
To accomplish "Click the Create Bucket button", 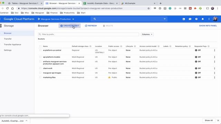I will click(70, 26).
